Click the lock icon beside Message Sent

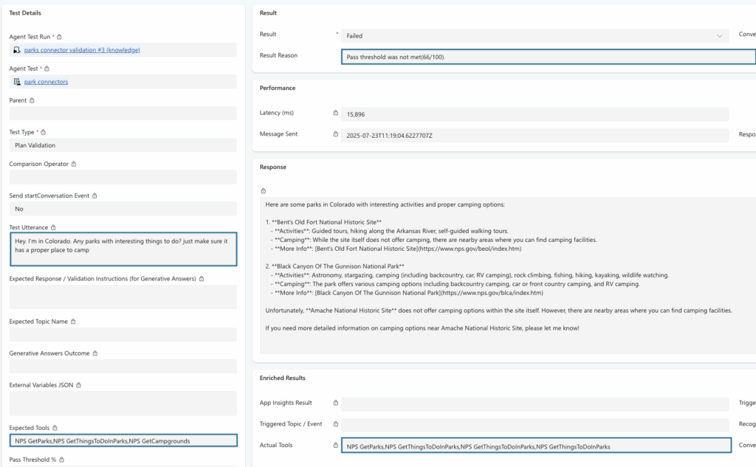(x=336, y=134)
